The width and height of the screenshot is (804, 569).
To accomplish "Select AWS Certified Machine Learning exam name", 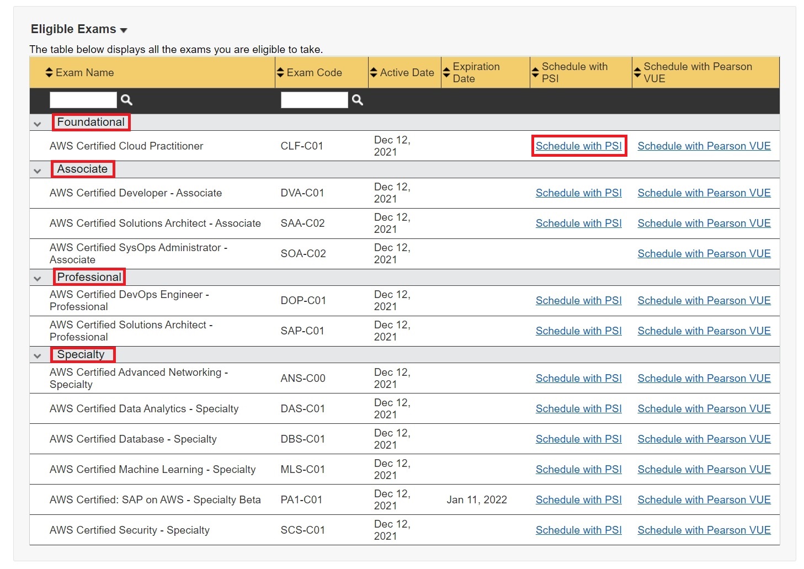I will pos(153,469).
